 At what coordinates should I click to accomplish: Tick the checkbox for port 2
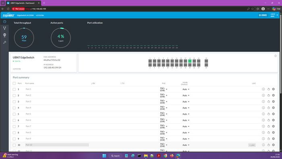coord(14,95)
